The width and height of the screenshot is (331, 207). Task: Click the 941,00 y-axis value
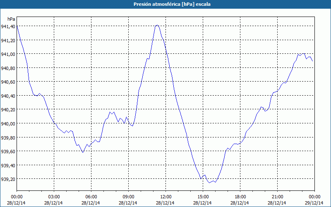click(x=8, y=54)
